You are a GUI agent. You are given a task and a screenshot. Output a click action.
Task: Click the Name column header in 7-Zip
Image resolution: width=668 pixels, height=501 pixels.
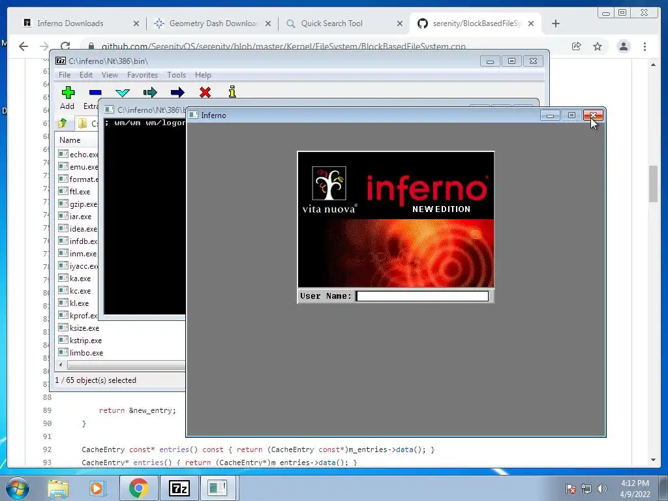coord(70,140)
